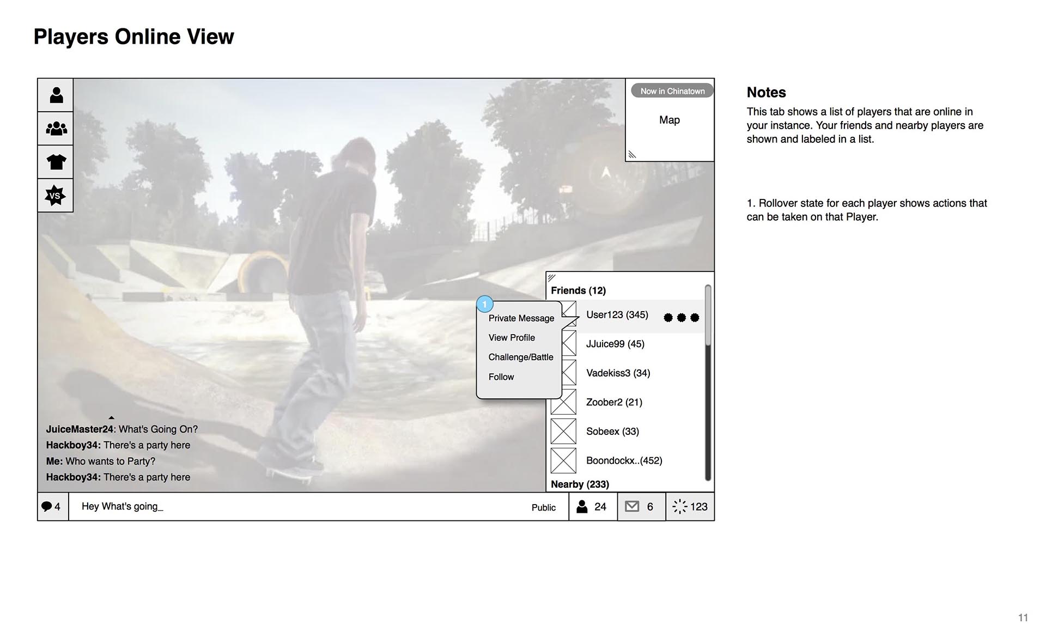Open the mail envelope icon with 6
Viewport: 1046px width, 631px height.
click(x=641, y=507)
